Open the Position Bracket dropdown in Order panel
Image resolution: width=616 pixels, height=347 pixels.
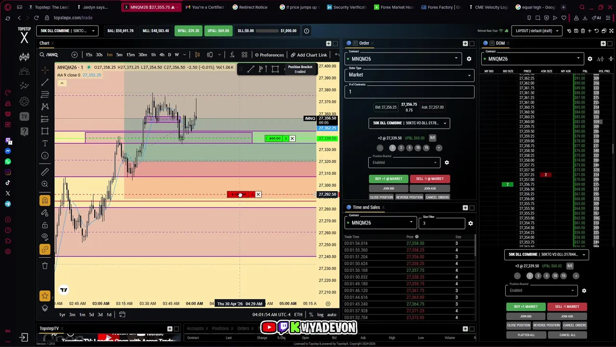[x=404, y=162]
